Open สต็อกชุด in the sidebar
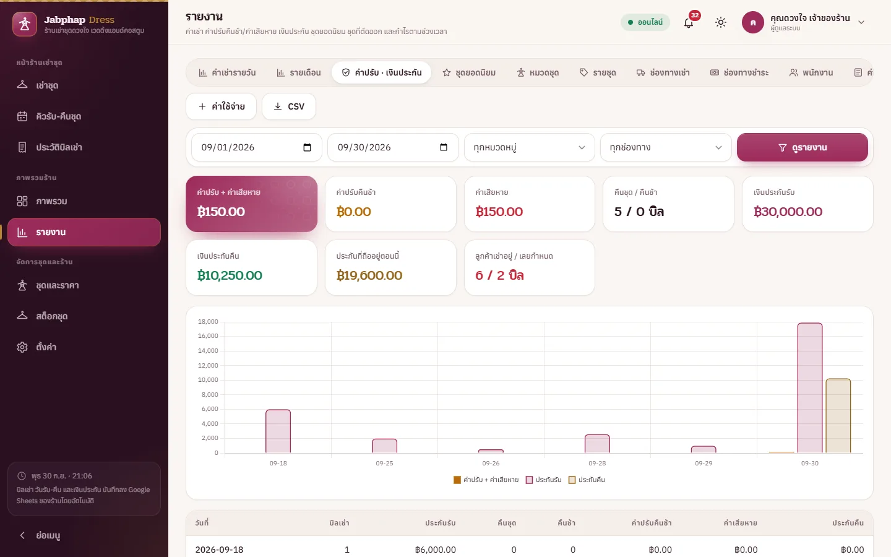891x557 pixels. click(84, 316)
